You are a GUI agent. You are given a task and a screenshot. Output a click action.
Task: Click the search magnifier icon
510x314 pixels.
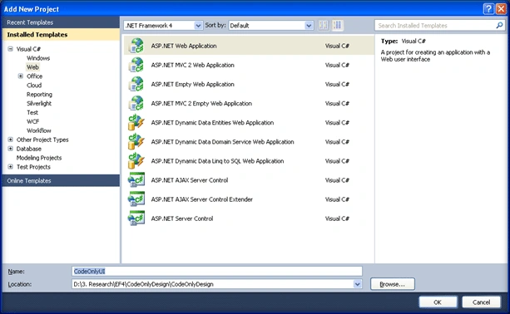coord(499,25)
